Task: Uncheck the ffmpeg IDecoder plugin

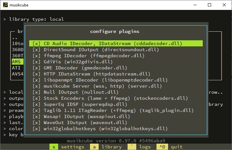Action: point(36,56)
